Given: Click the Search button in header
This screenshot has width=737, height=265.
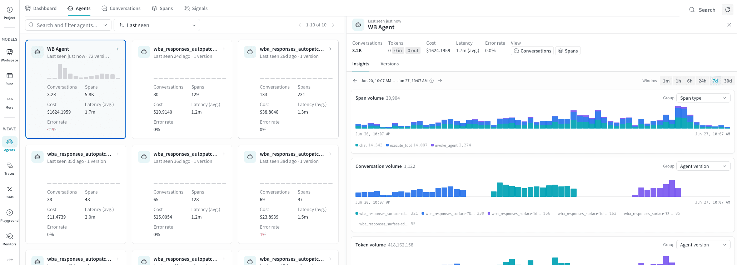Looking at the screenshot, I should click(702, 10).
